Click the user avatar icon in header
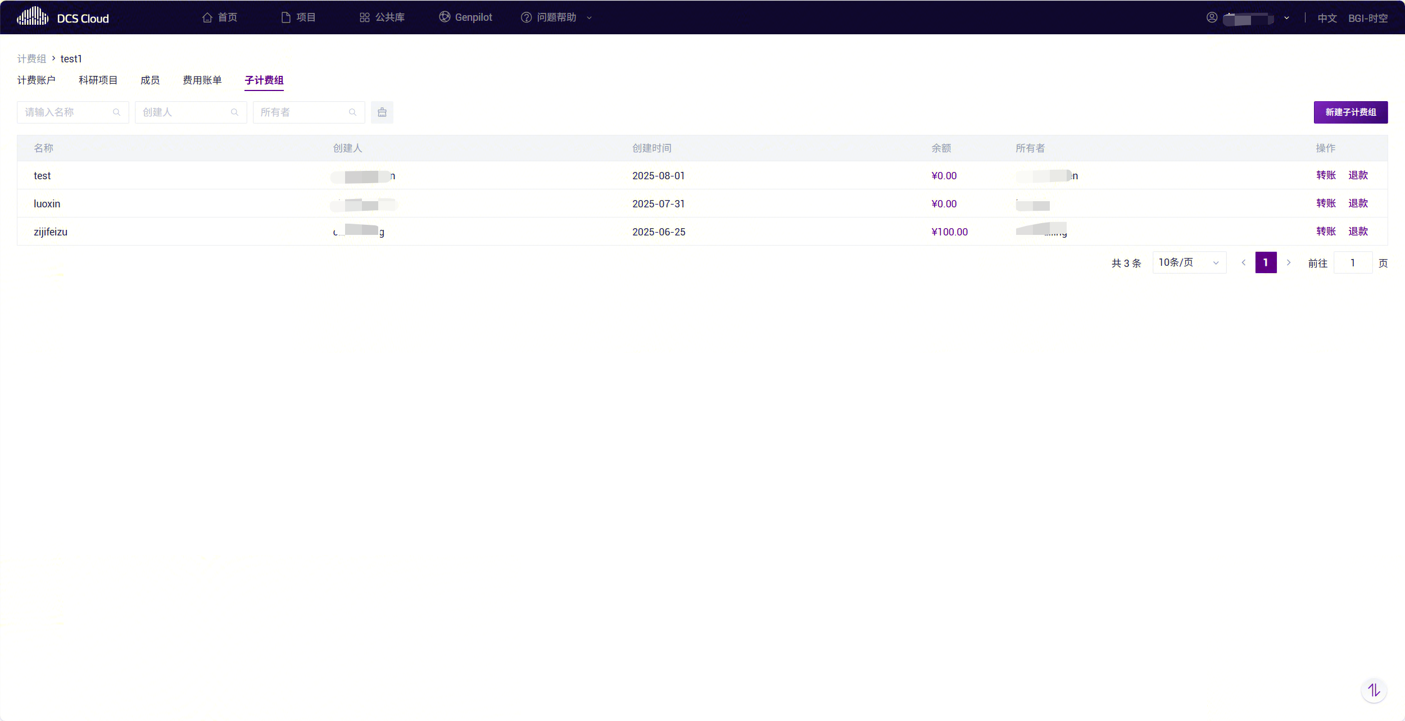The width and height of the screenshot is (1405, 721). point(1212,17)
